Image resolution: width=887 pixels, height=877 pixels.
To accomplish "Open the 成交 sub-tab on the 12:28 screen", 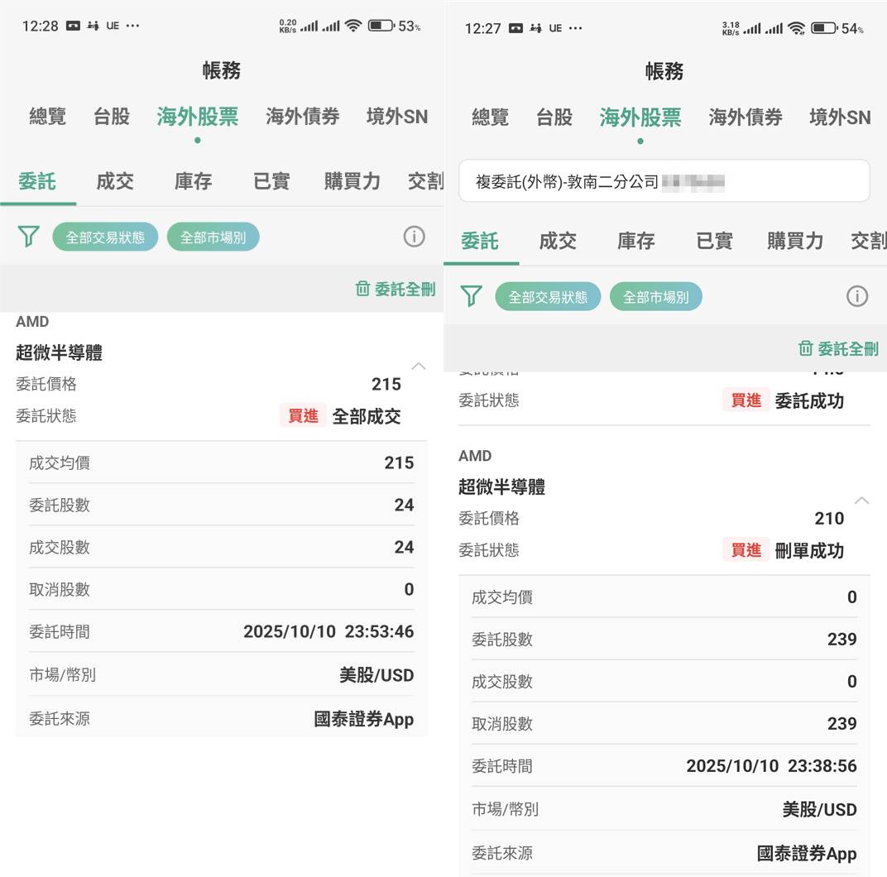I will click(x=115, y=181).
